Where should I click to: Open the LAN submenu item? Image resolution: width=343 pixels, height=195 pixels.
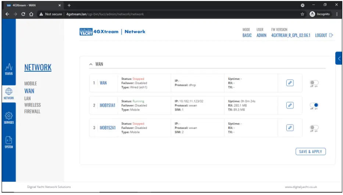[x=28, y=98]
